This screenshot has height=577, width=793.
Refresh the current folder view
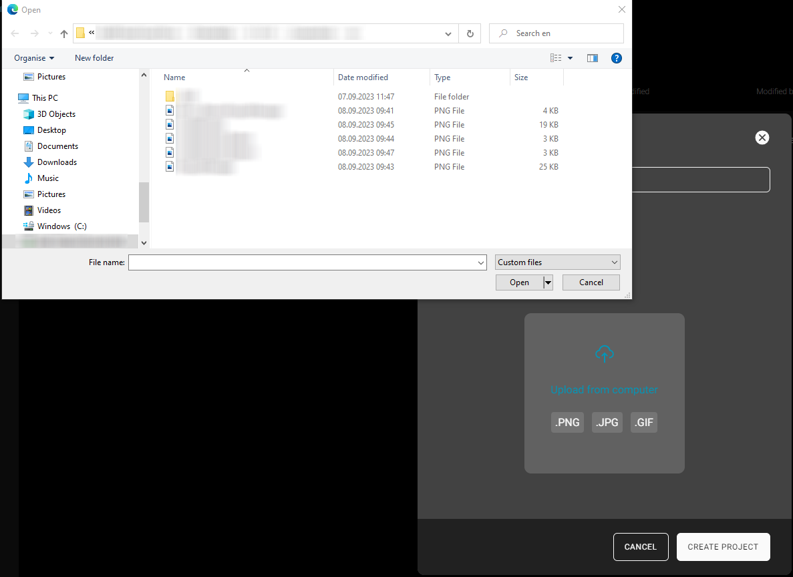pyautogui.click(x=470, y=33)
